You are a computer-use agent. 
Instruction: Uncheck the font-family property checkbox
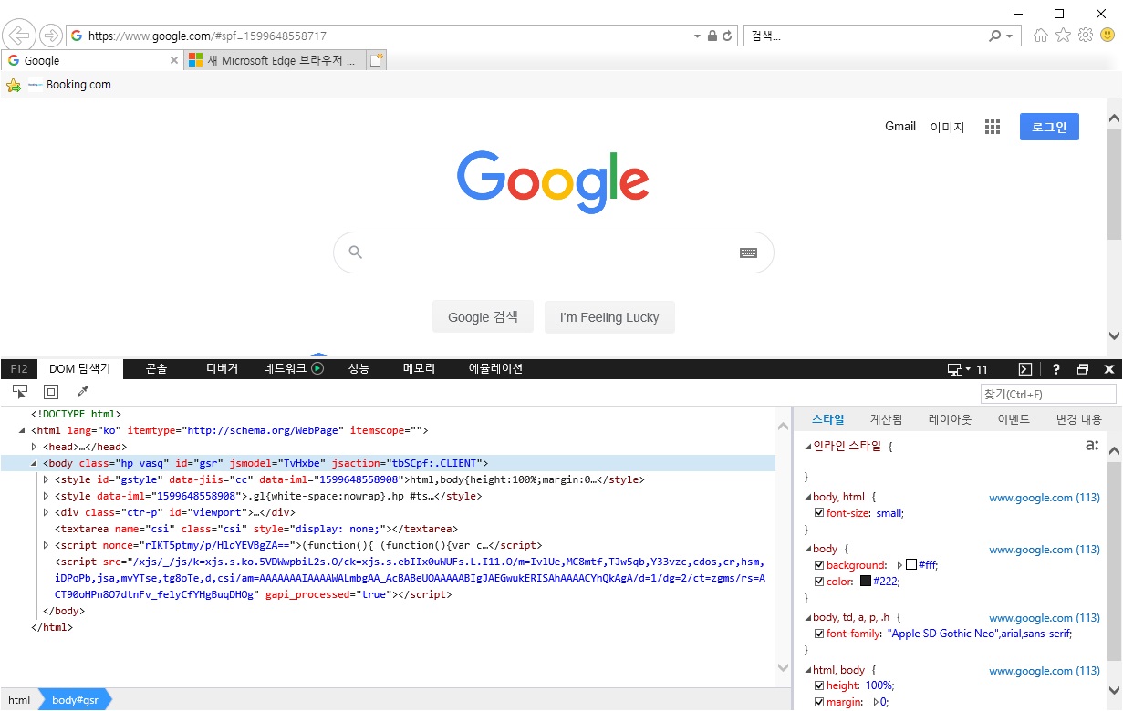tap(818, 634)
